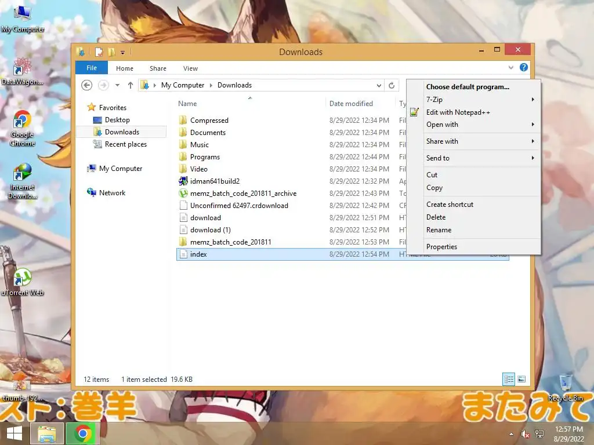Select the memz_batch_code_201811 folder
The image size is (594, 445).
click(x=230, y=242)
